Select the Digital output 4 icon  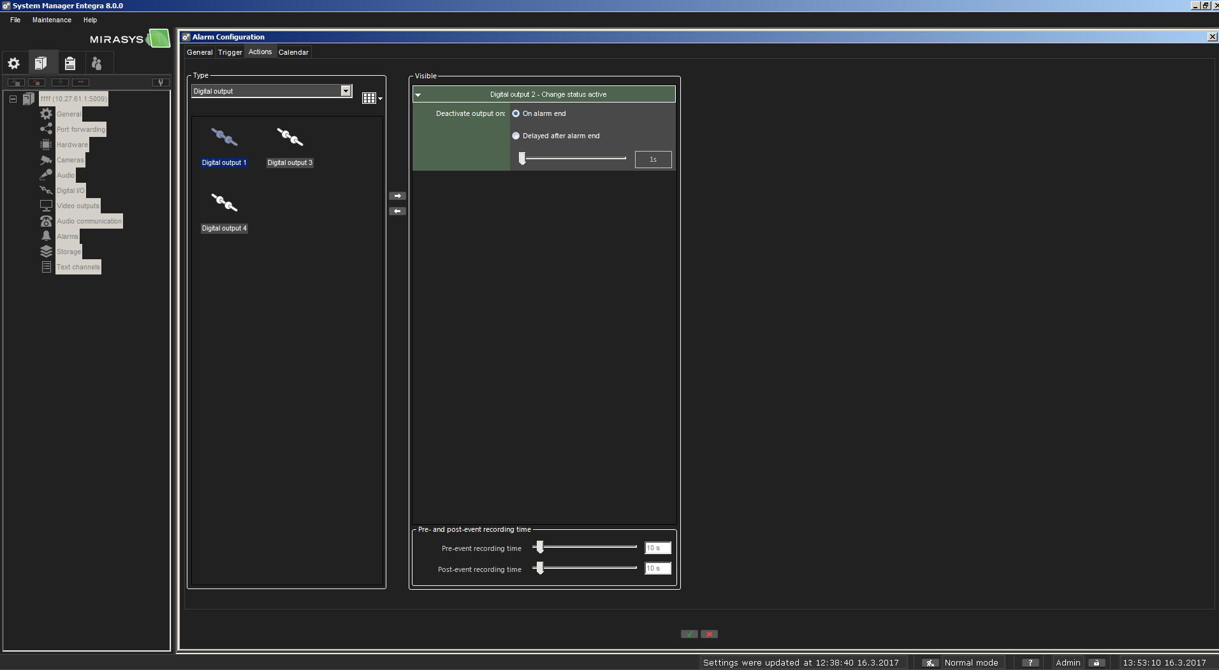[224, 203]
